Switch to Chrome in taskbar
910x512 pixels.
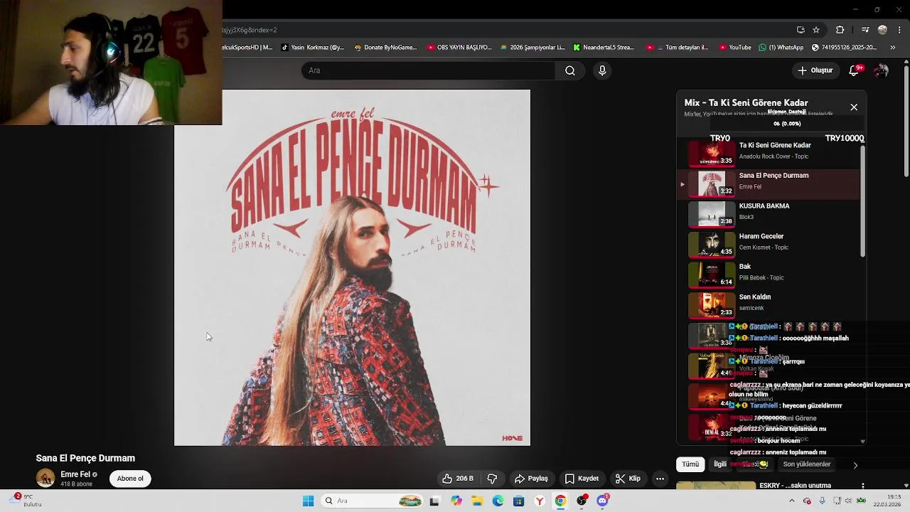pyautogui.click(x=560, y=501)
